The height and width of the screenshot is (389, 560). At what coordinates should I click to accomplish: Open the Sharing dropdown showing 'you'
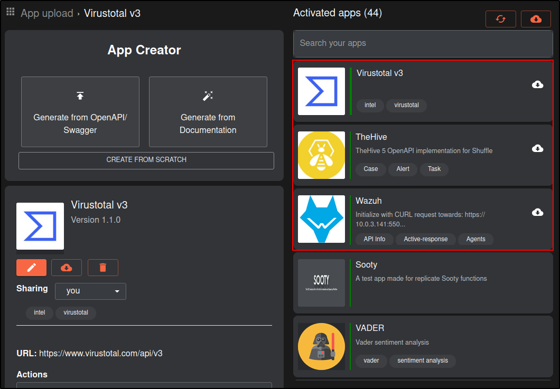[90, 291]
